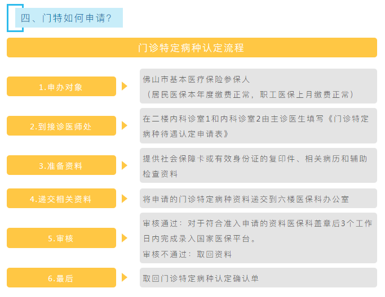Click the 审核通过 review result description
The width and height of the screenshot is (385, 297).
(x=258, y=238)
